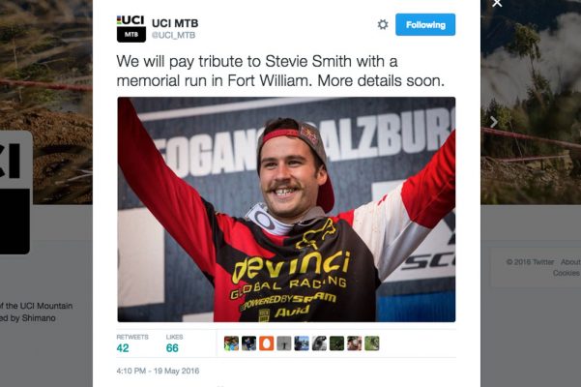Enlarge the Stevie Smith podium photo
Viewport: 581px width, 387px height.
(x=286, y=209)
